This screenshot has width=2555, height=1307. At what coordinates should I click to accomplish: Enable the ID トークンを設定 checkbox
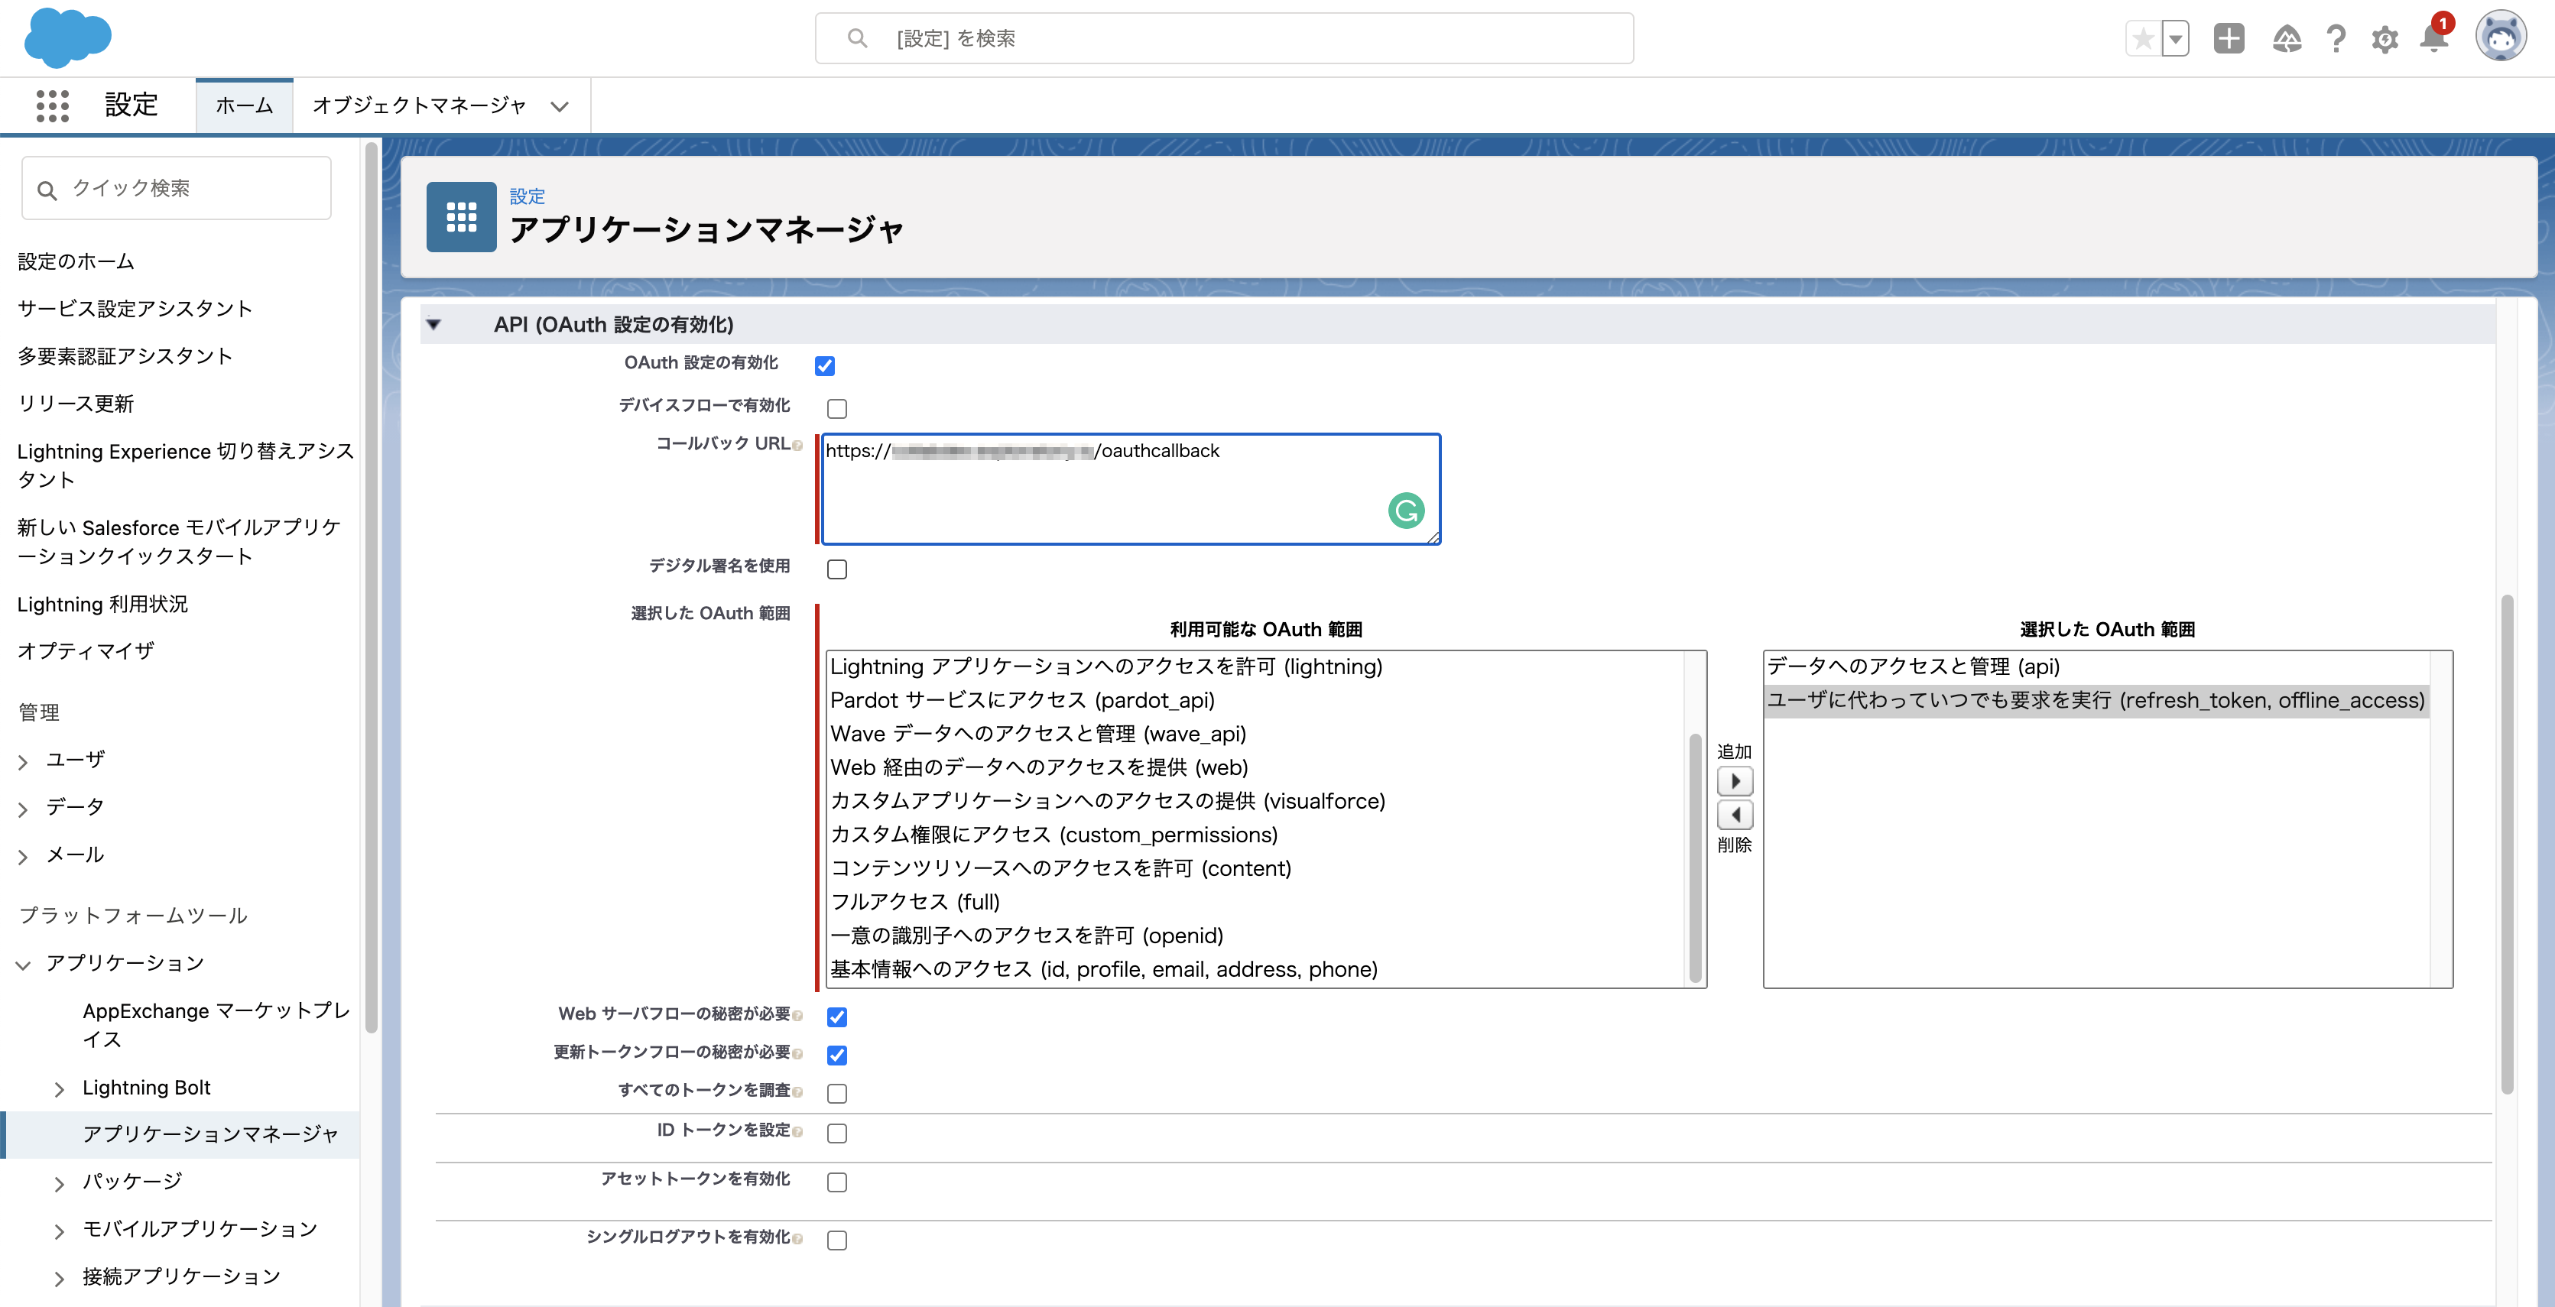tap(837, 1133)
